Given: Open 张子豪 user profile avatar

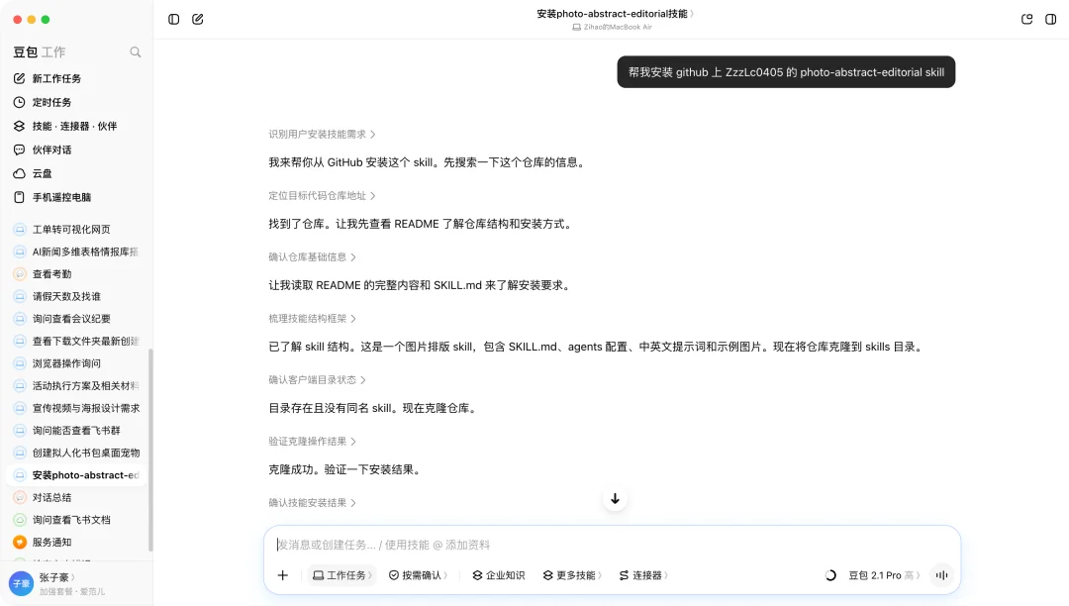Looking at the screenshot, I should (21, 583).
